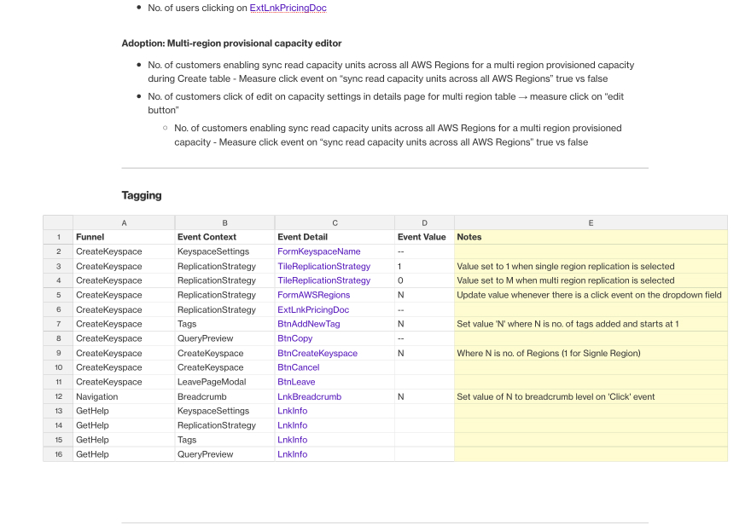Open LnkInfo link in the QueryPreview row
Image resolution: width=751 pixels, height=531 pixels.
pos(292,454)
